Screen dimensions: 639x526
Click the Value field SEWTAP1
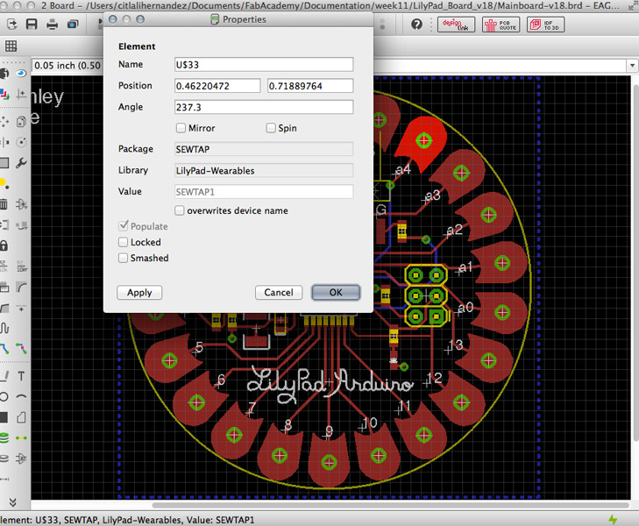(264, 192)
